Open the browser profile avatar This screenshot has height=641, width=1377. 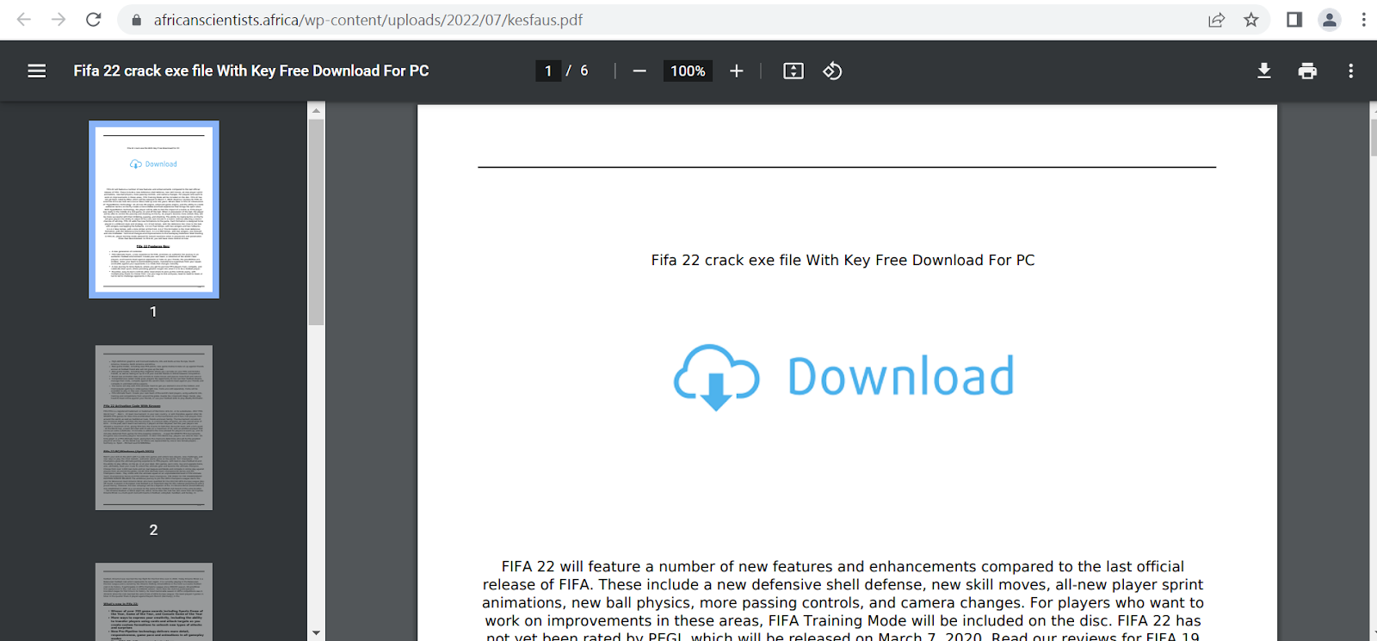(1330, 19)
